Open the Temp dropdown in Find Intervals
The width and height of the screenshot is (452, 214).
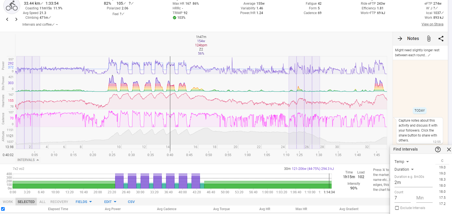coord(402,162)
